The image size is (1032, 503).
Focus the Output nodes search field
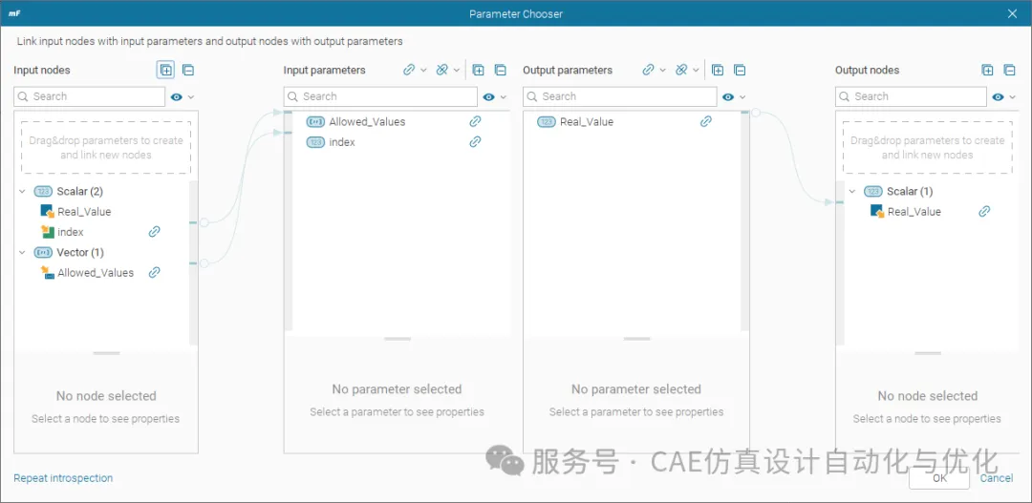(x=911, y=96)
